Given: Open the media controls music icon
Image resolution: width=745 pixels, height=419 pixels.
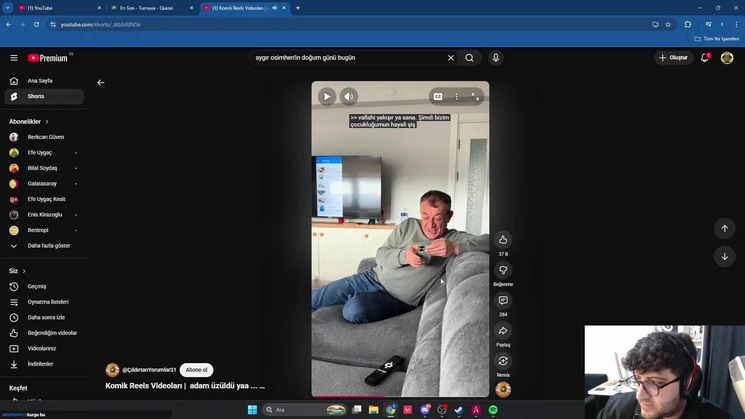Looking at the screenshot, I should click(708, 24).
